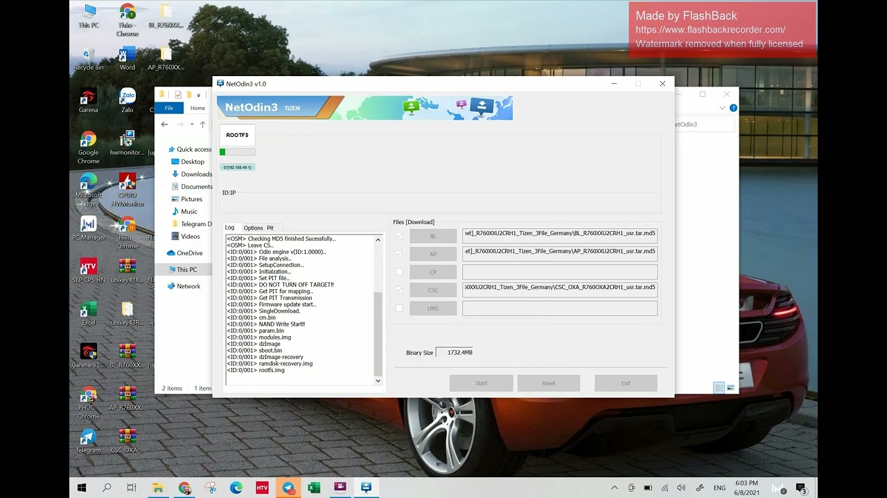Toggle the BL file checkbox
Screen dimensions: 887x498
click(x=398, y=236)
